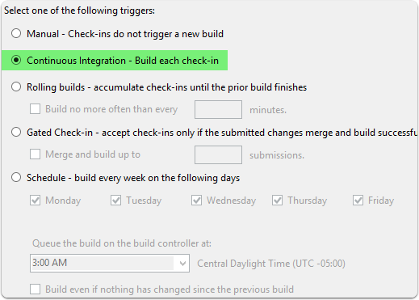
Task: Open the 3:00 AM time dropdown arrow
Action: (182, 263)
